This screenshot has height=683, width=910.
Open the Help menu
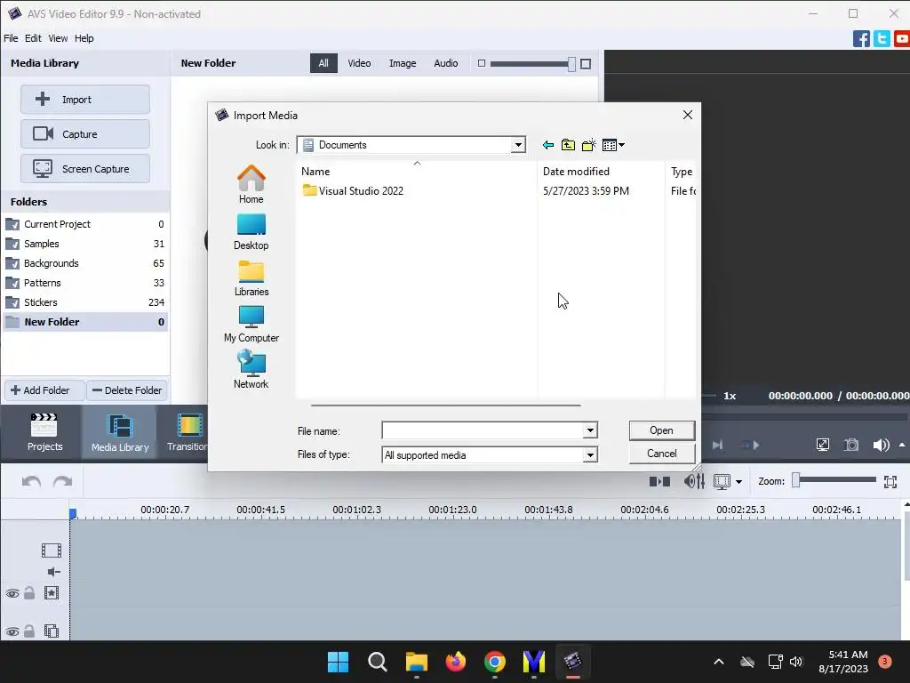84,38
